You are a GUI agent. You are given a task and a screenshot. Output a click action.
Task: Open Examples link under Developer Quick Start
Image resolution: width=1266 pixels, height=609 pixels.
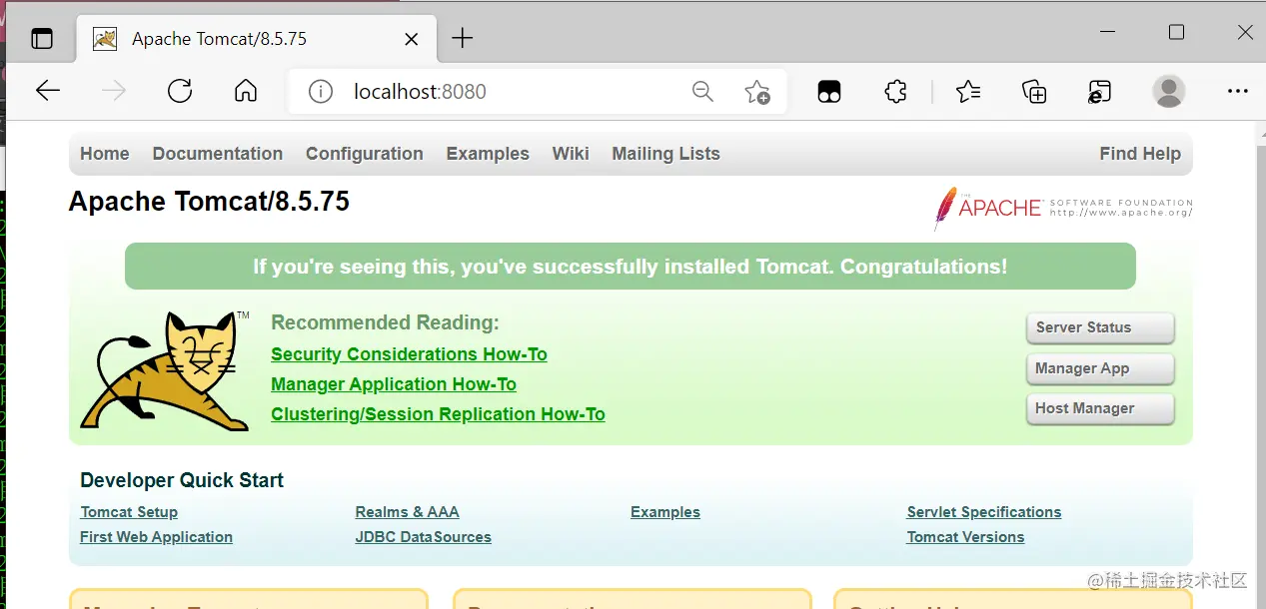[665, 512]
